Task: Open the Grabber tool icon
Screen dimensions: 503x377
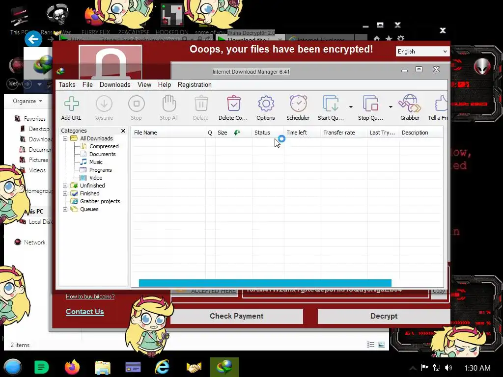Action: [x=410, y=103]
